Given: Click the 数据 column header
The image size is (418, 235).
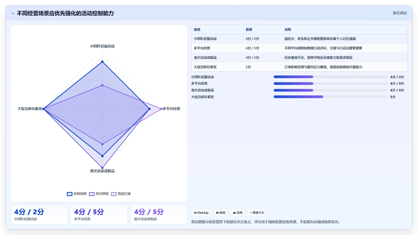Looking at the screenshot, I should point(249,30).
